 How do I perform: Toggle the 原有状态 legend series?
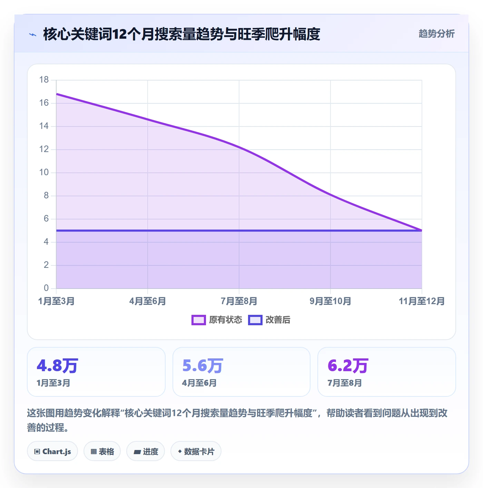click(217, 320)
